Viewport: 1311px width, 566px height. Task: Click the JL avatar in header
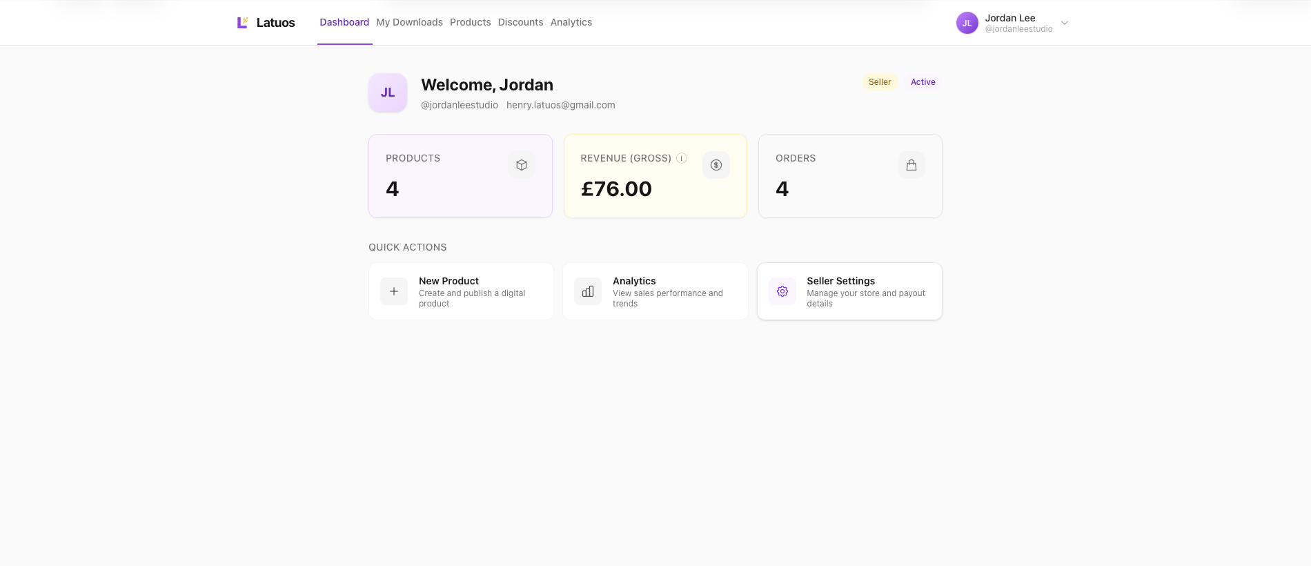coord(967,23)
